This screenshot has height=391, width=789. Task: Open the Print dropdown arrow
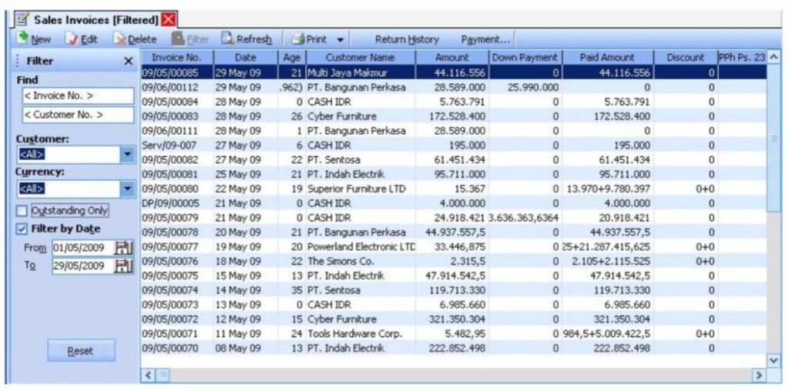pyautogui.click(x=340, y=39)
